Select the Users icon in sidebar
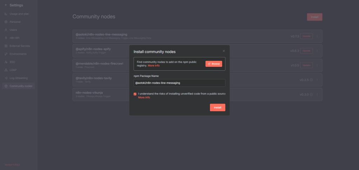This screenshot has width=359, height=170. click(x=6, y=30)
